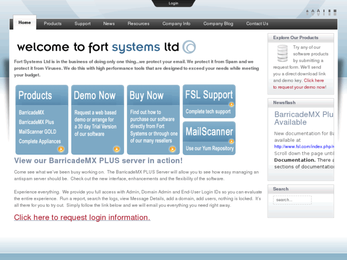Open the Company Blog menu item
The image size is (347, 260).
click(x=218, y=24)
